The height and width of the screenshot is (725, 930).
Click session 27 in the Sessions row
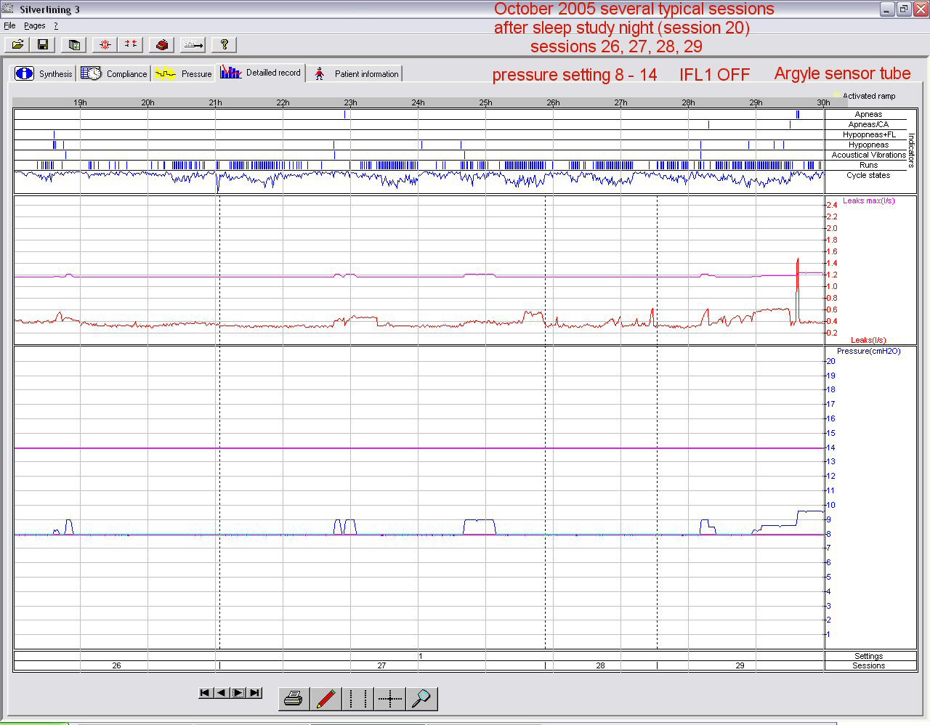pos(381,665)
